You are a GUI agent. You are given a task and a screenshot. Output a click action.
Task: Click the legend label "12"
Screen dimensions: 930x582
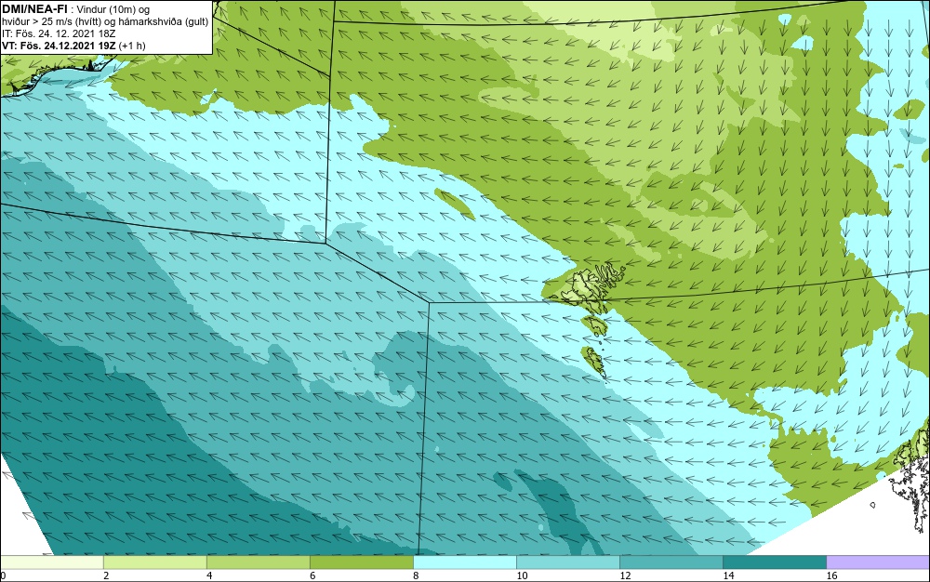click(x=625, y=575)
